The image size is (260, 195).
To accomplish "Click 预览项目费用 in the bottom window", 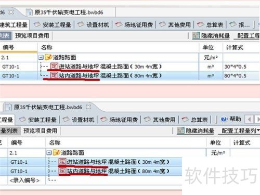I will pos(40,131).
